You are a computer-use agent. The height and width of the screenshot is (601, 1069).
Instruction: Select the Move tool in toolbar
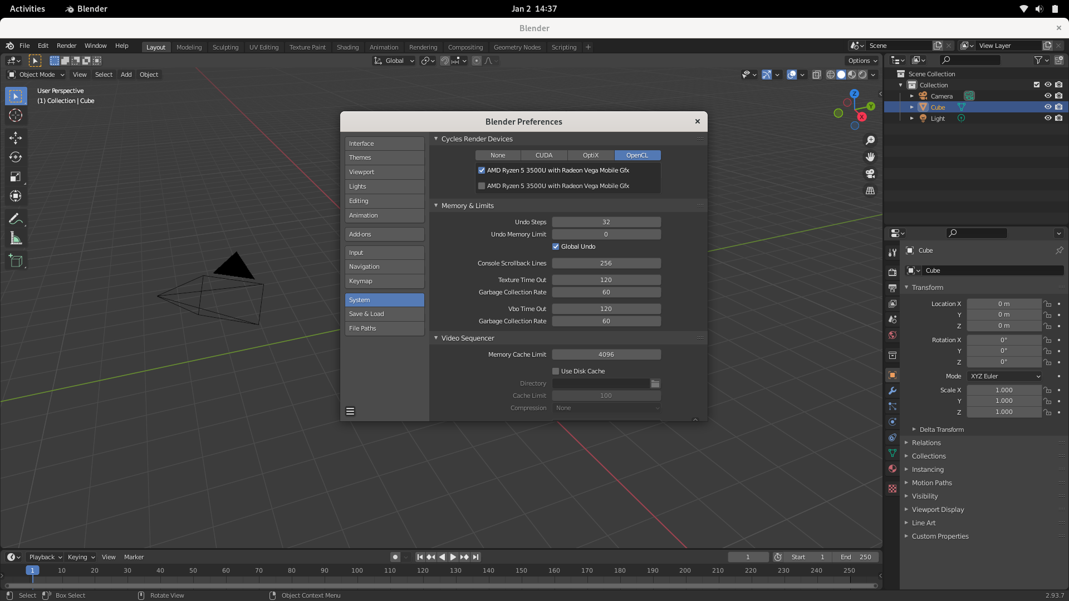click(x=16, y=137)
